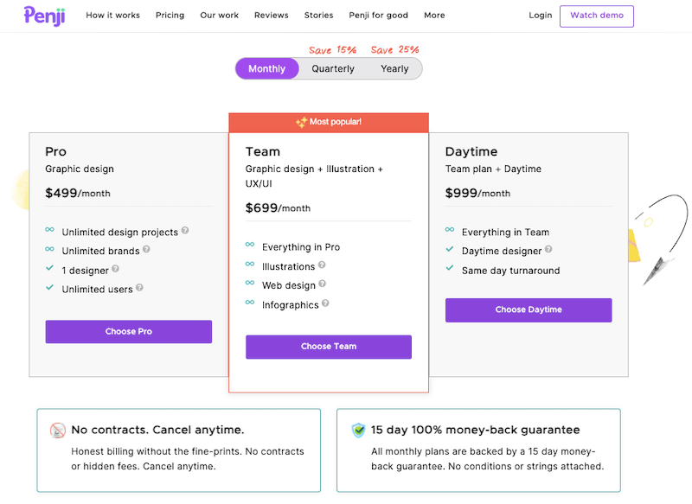692x504 pixels.
Task: Open info icon next to Web design
Action: tap(322, 284)
